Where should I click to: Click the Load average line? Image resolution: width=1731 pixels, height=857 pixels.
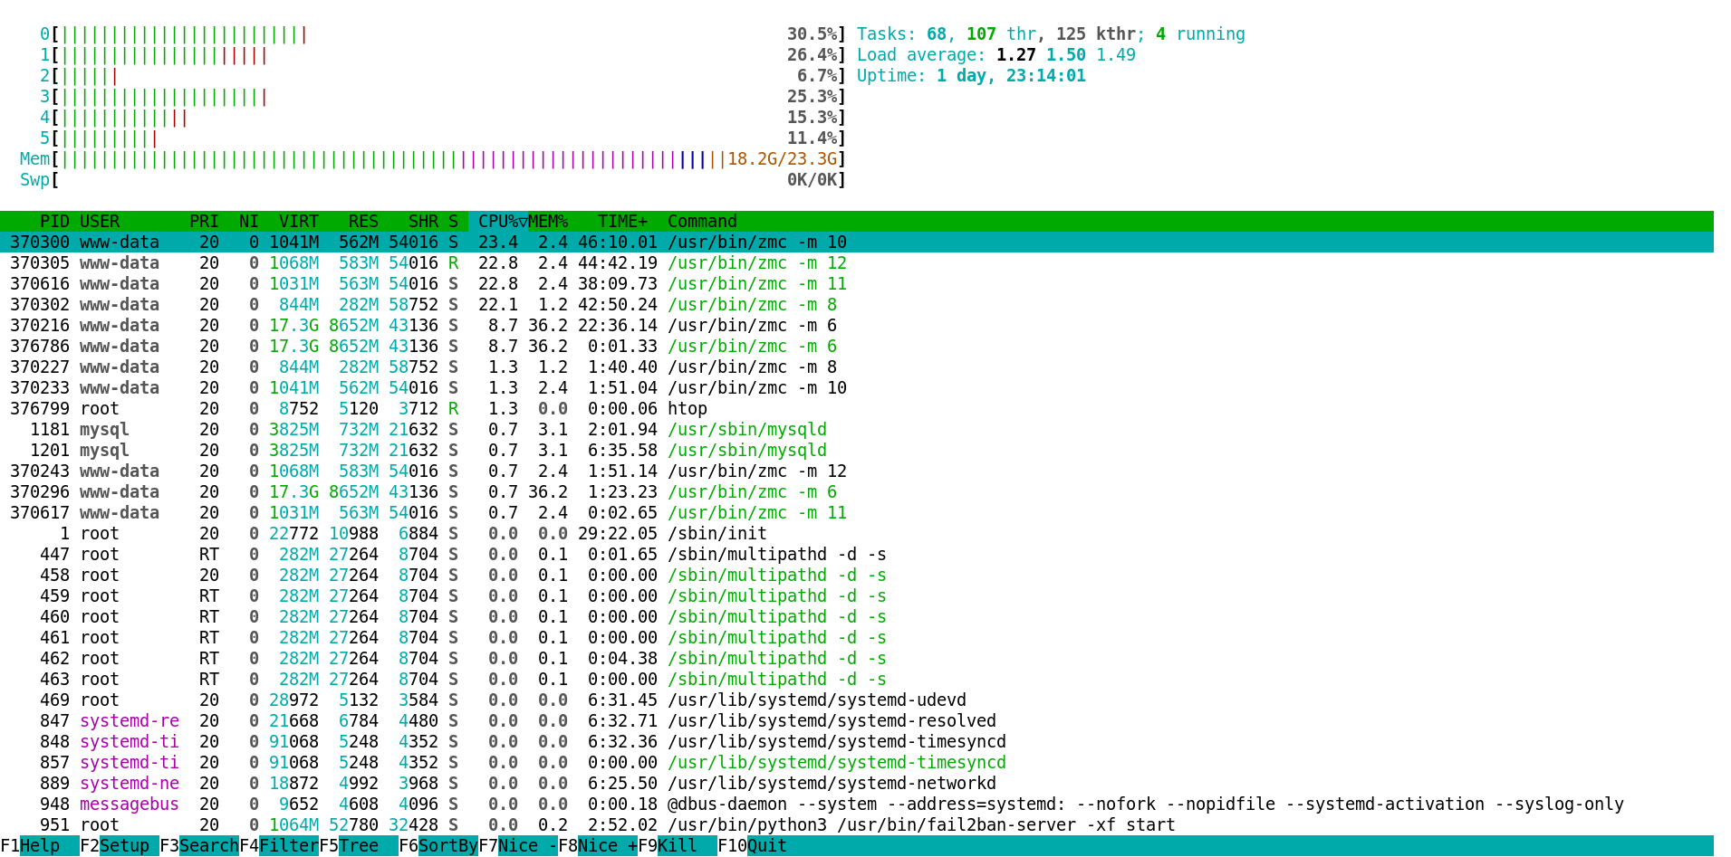996,55
